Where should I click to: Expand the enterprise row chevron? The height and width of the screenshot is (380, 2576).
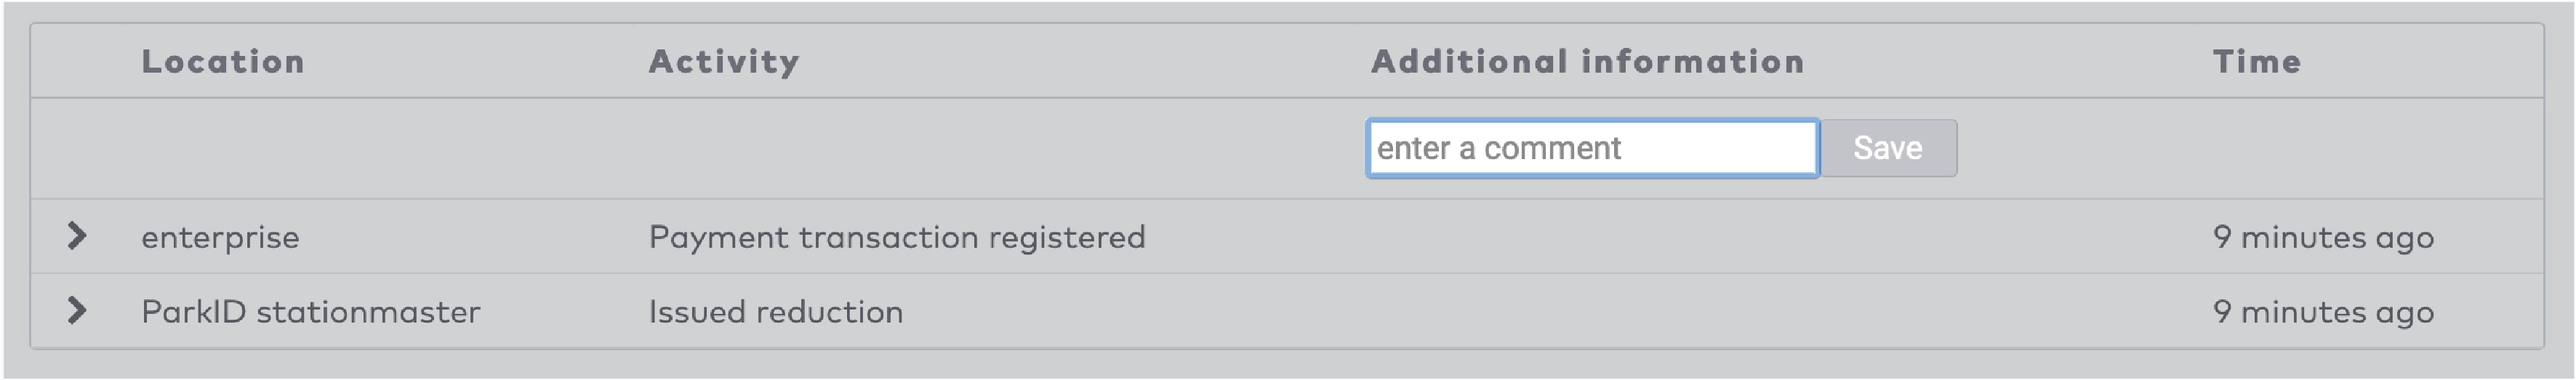(77, 236)
